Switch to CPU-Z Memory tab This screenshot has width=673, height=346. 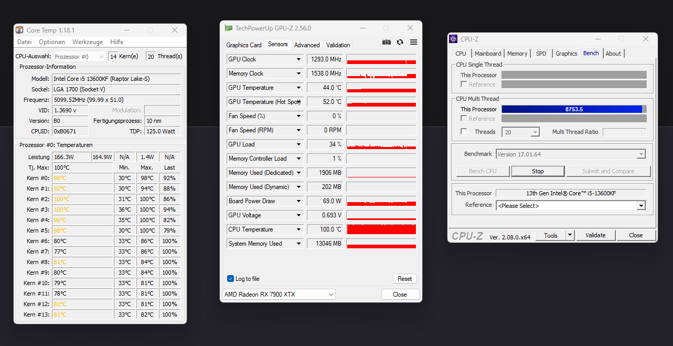click(517, 54)
